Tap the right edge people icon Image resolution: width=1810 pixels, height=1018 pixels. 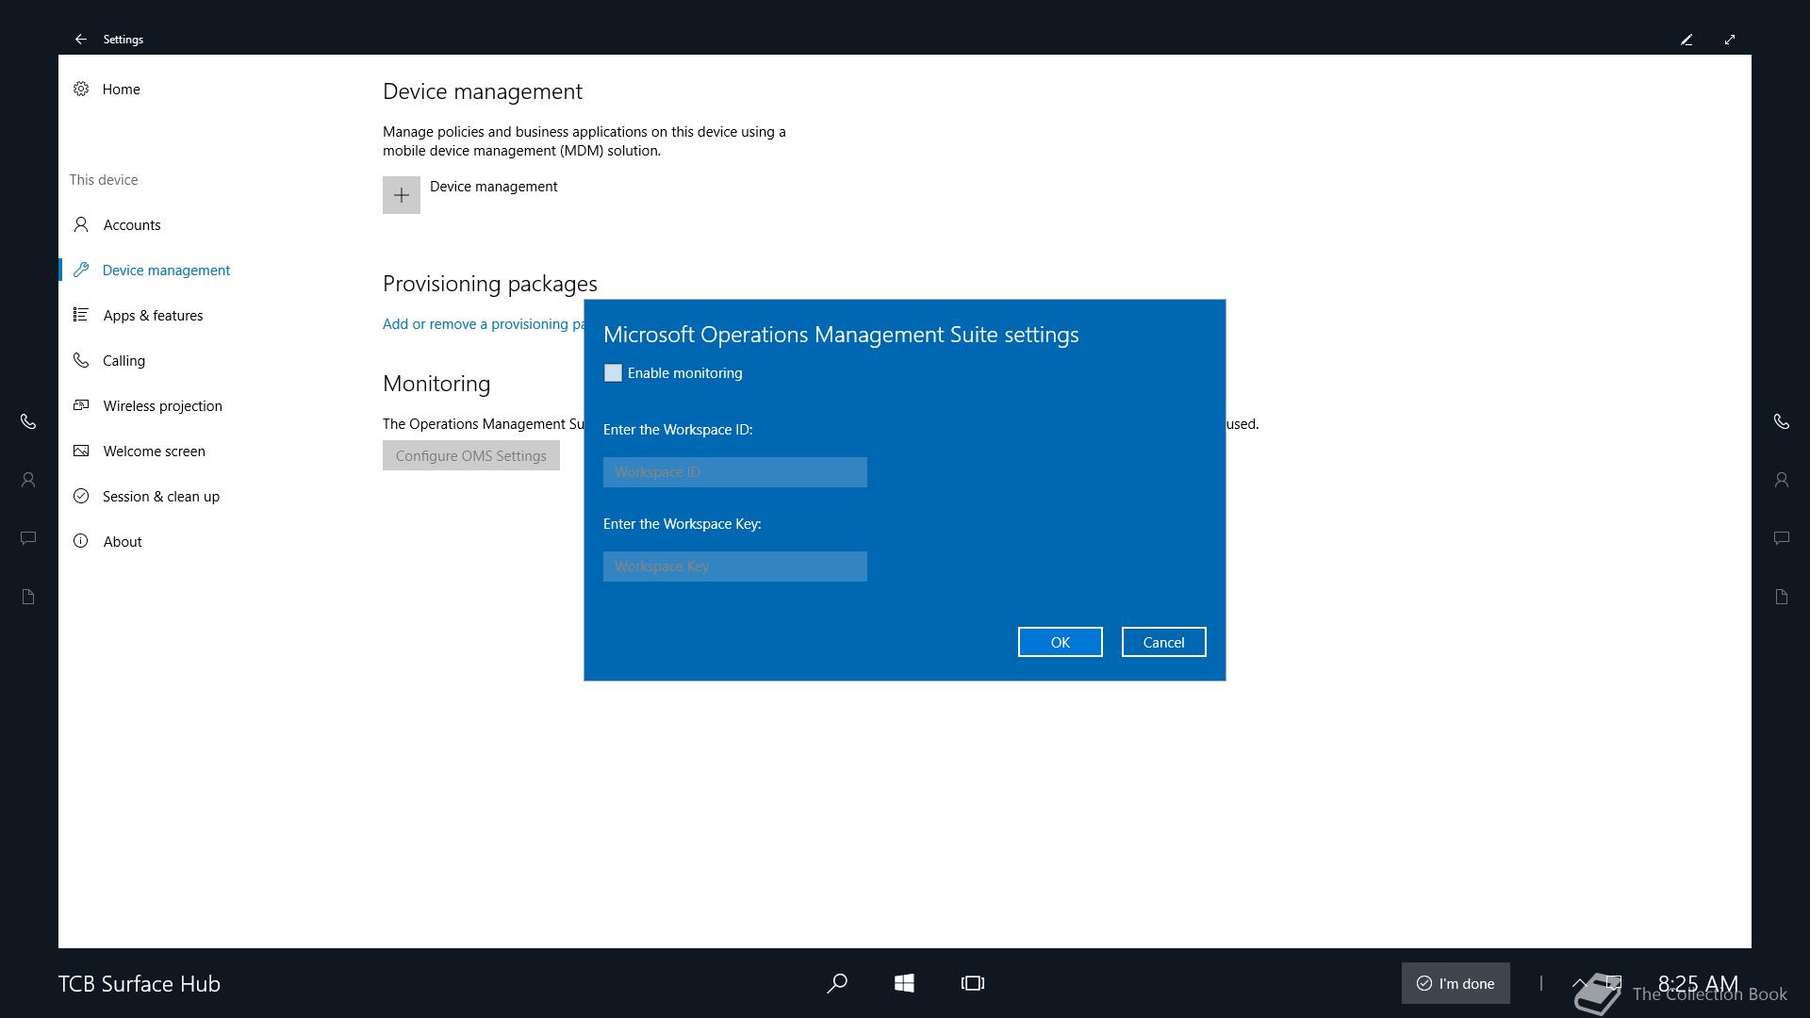click(x=1782, y=480)
